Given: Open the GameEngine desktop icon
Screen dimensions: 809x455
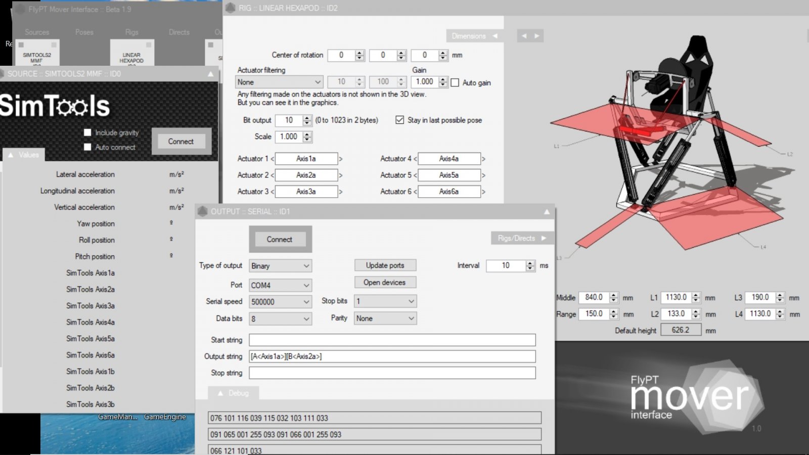Looking at the screenshot, I should [165, 417].
